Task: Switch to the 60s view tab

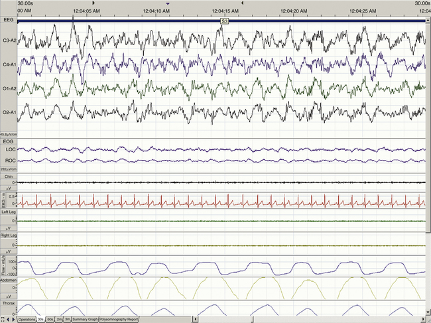Action: 50,319
